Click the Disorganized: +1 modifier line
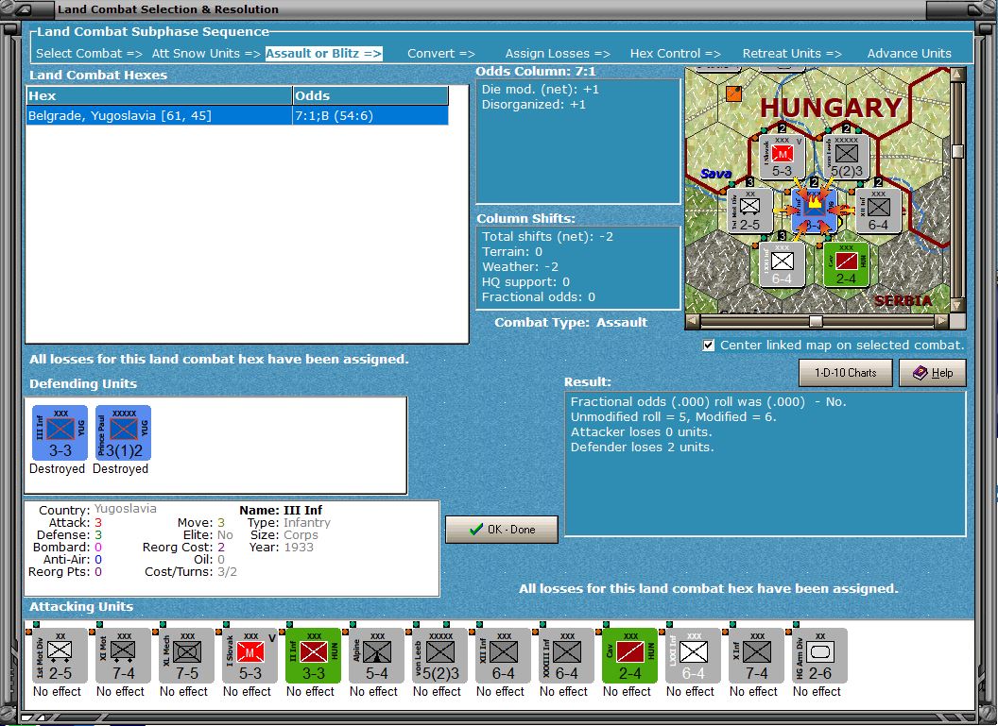Image resolution: width=998 pixels, height=726 pixels. point(533,104)
